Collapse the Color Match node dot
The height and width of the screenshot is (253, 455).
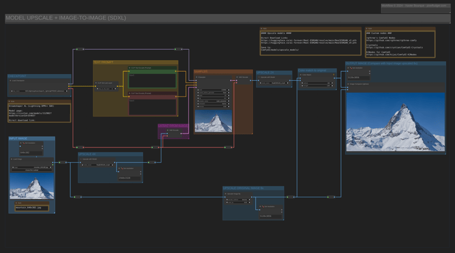[301, 75]
